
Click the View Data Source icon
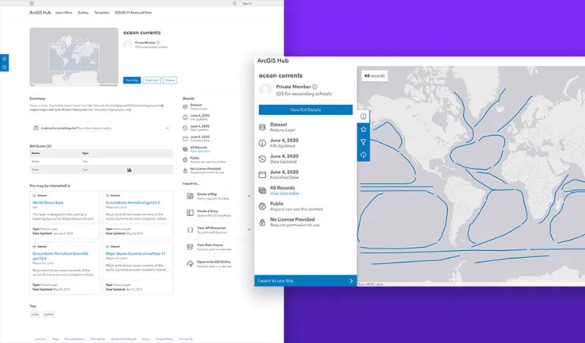pos(190,246)
